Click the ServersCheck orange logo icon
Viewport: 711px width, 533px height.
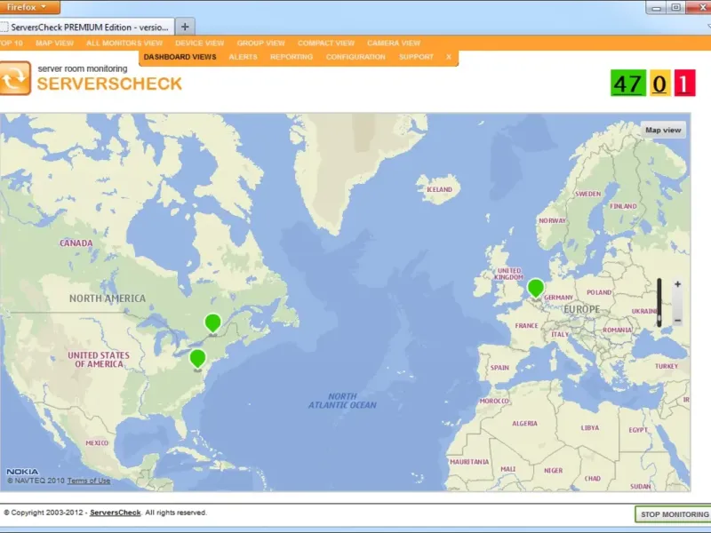(15, 78)
